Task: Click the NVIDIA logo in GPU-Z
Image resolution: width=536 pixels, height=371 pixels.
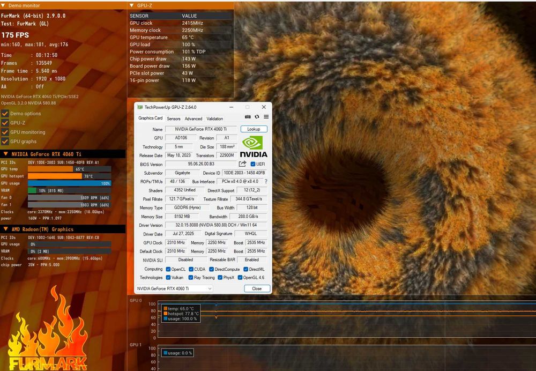Action: click(254, 147)
